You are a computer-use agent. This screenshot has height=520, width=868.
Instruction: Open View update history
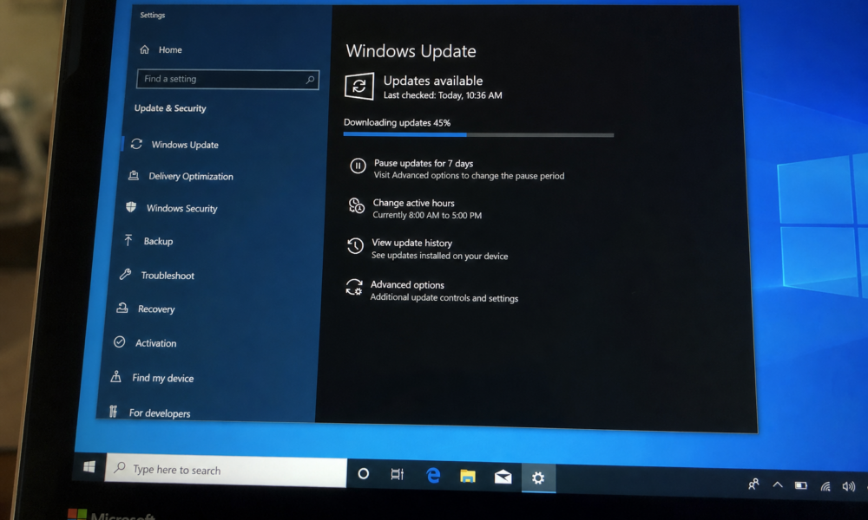tap(411, 243)
